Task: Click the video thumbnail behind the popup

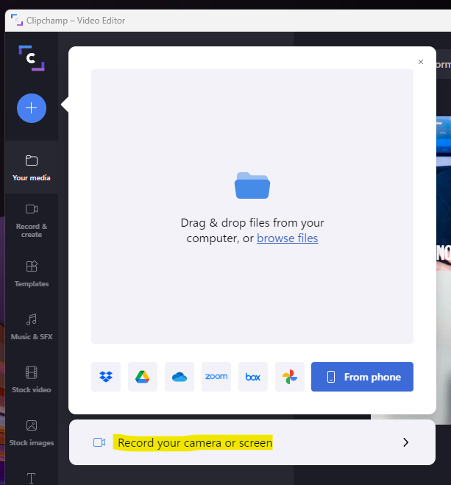Action: 444,269
